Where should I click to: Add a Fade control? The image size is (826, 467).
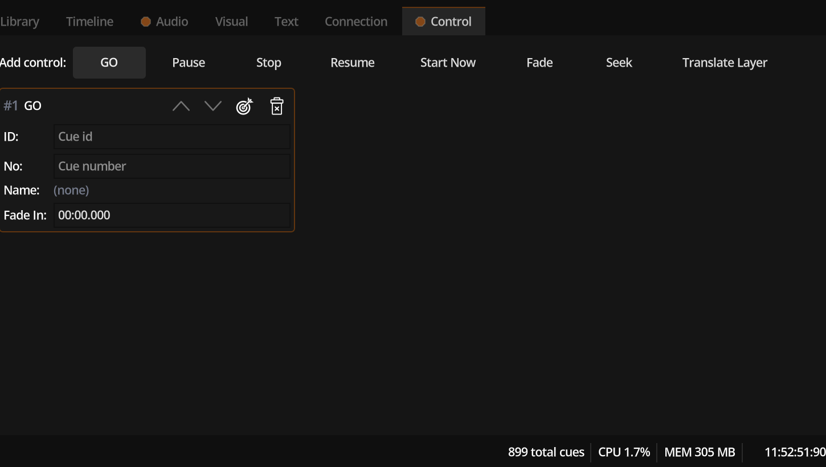tap(539, 63)
